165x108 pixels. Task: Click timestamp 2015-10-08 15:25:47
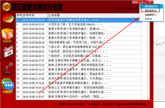click(x=34, y=97)
